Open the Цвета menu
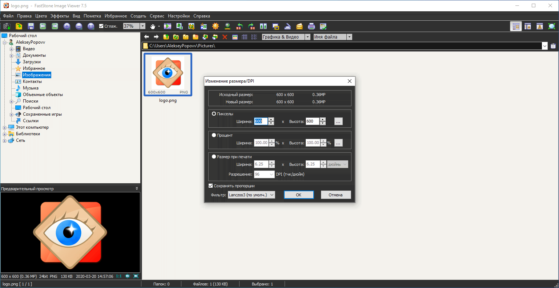Screen dimensions: 559x288 (41, 16)
